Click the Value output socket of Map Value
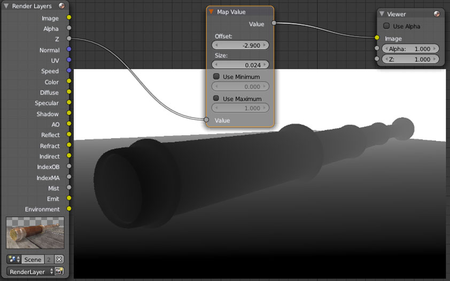The width and height of the screenshot is (450, 281). click(274, 24)
